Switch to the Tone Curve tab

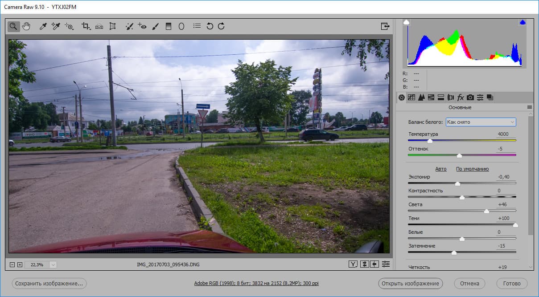click(x=411, y=98)
